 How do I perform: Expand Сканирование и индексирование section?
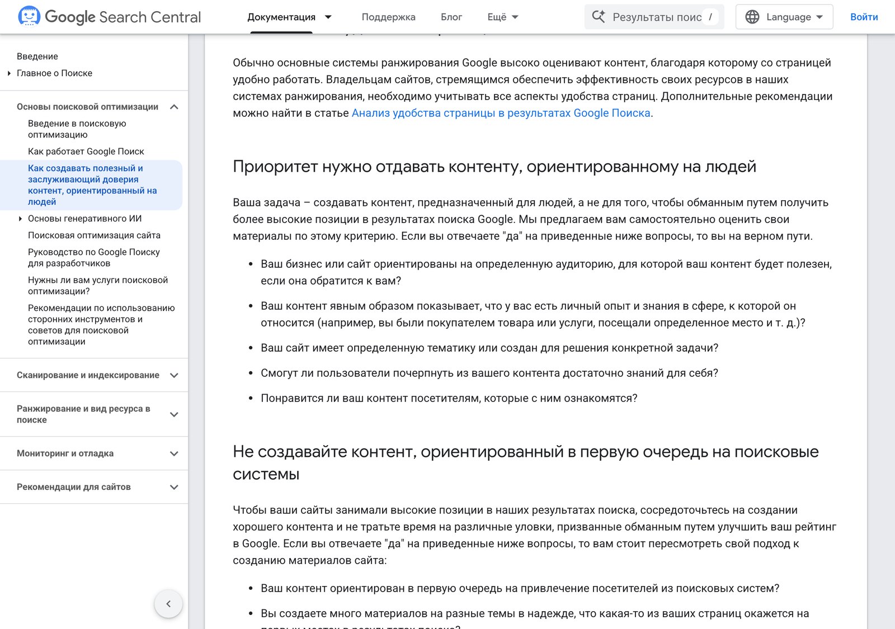[174, 375]
